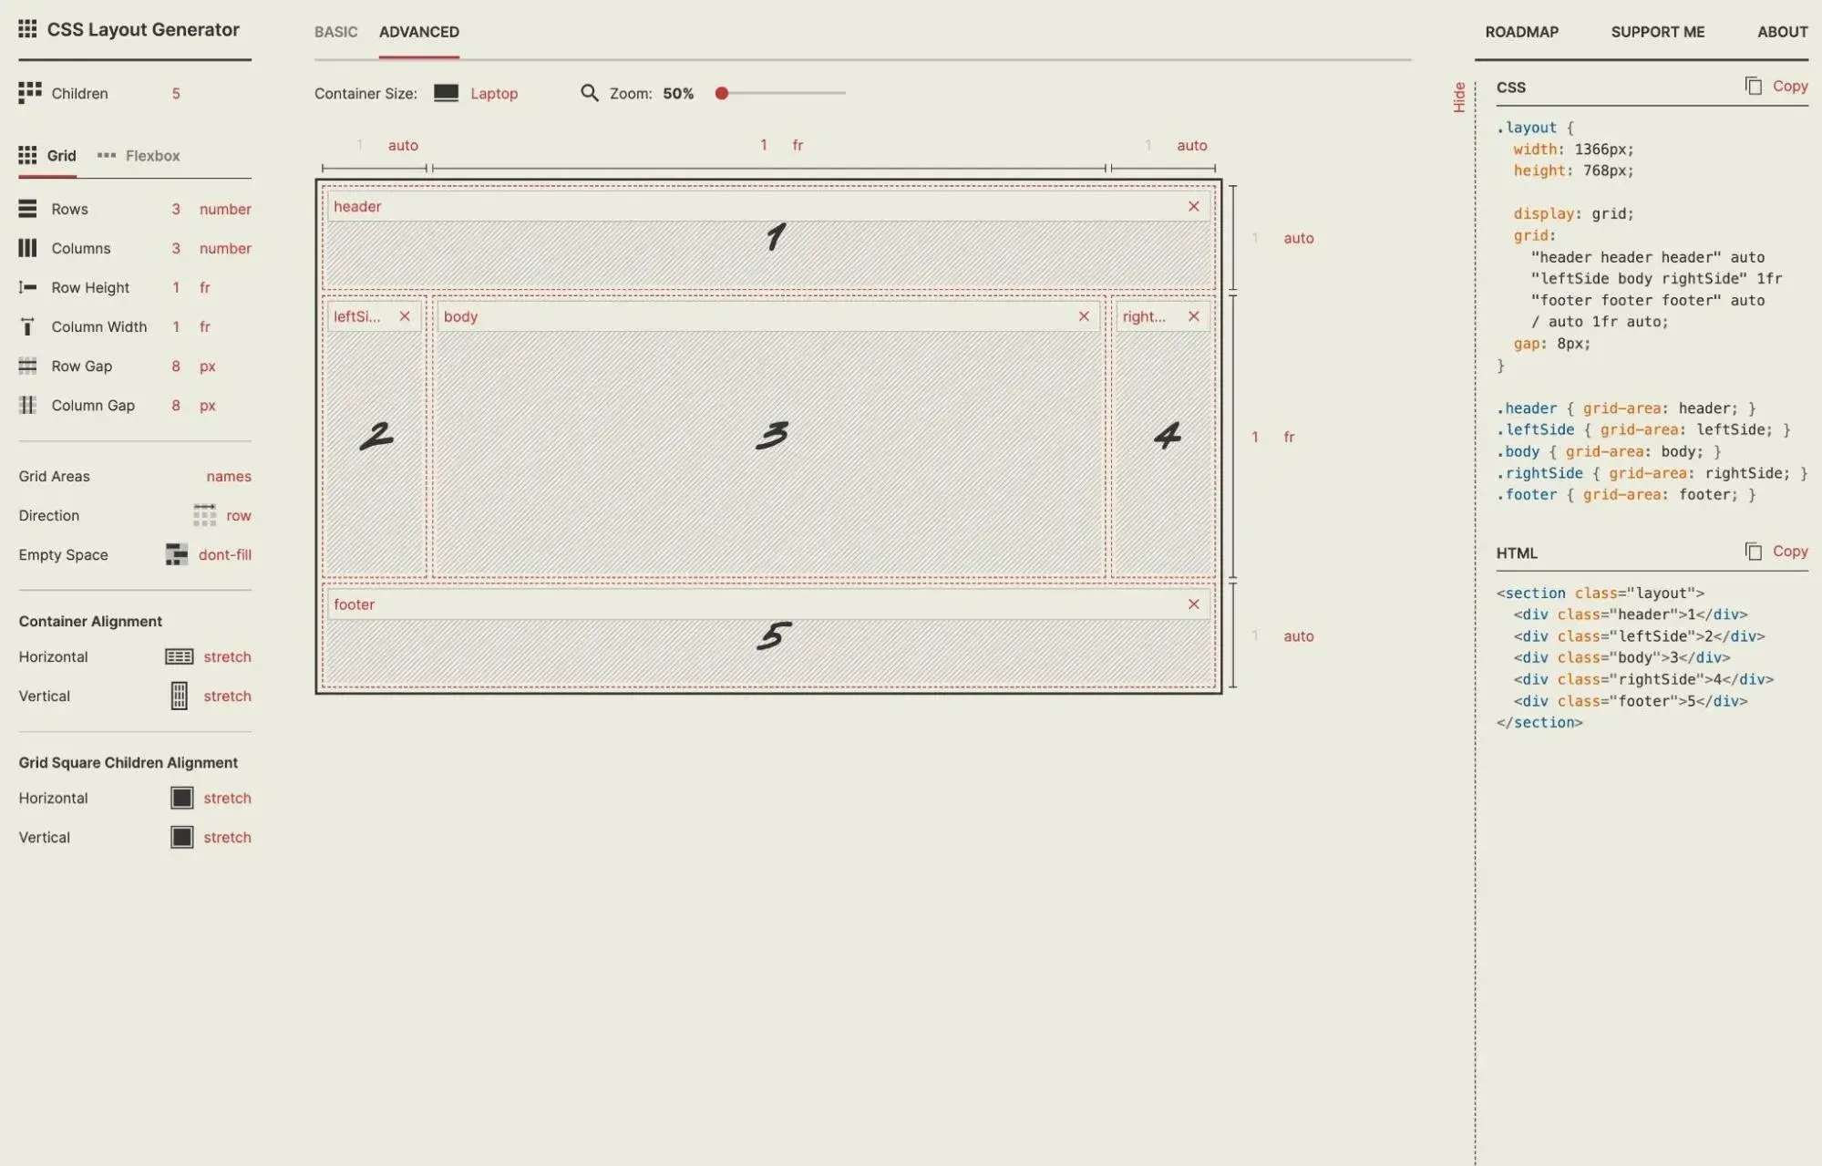Click the Children grid icon
Viewport: 1822px width, 1166px height.
[x=29, y=92]
